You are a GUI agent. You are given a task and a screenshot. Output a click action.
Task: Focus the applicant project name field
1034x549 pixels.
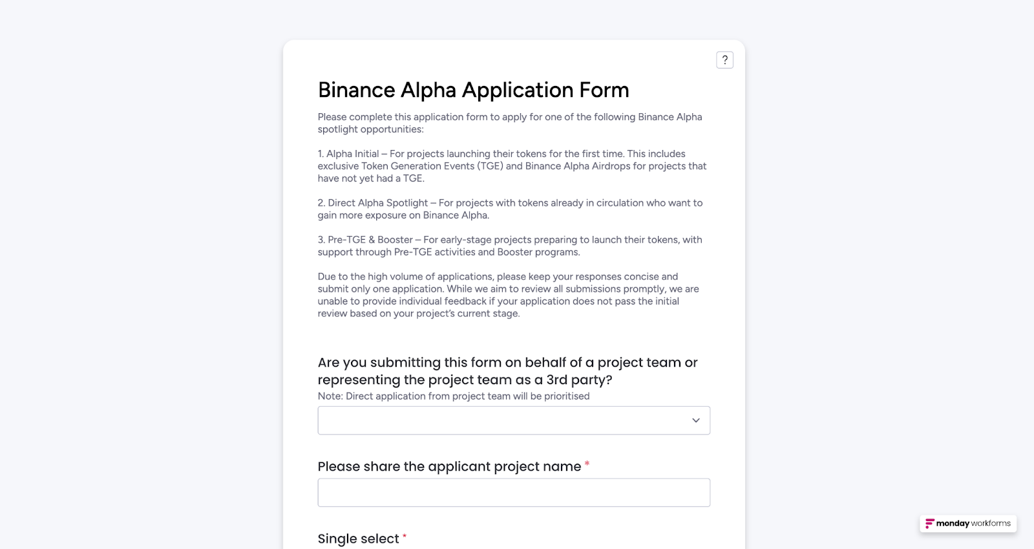[x=514, y=493]
